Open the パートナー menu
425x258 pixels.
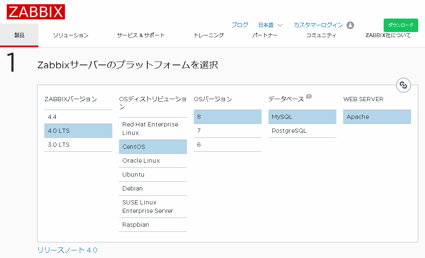point(265,35)
